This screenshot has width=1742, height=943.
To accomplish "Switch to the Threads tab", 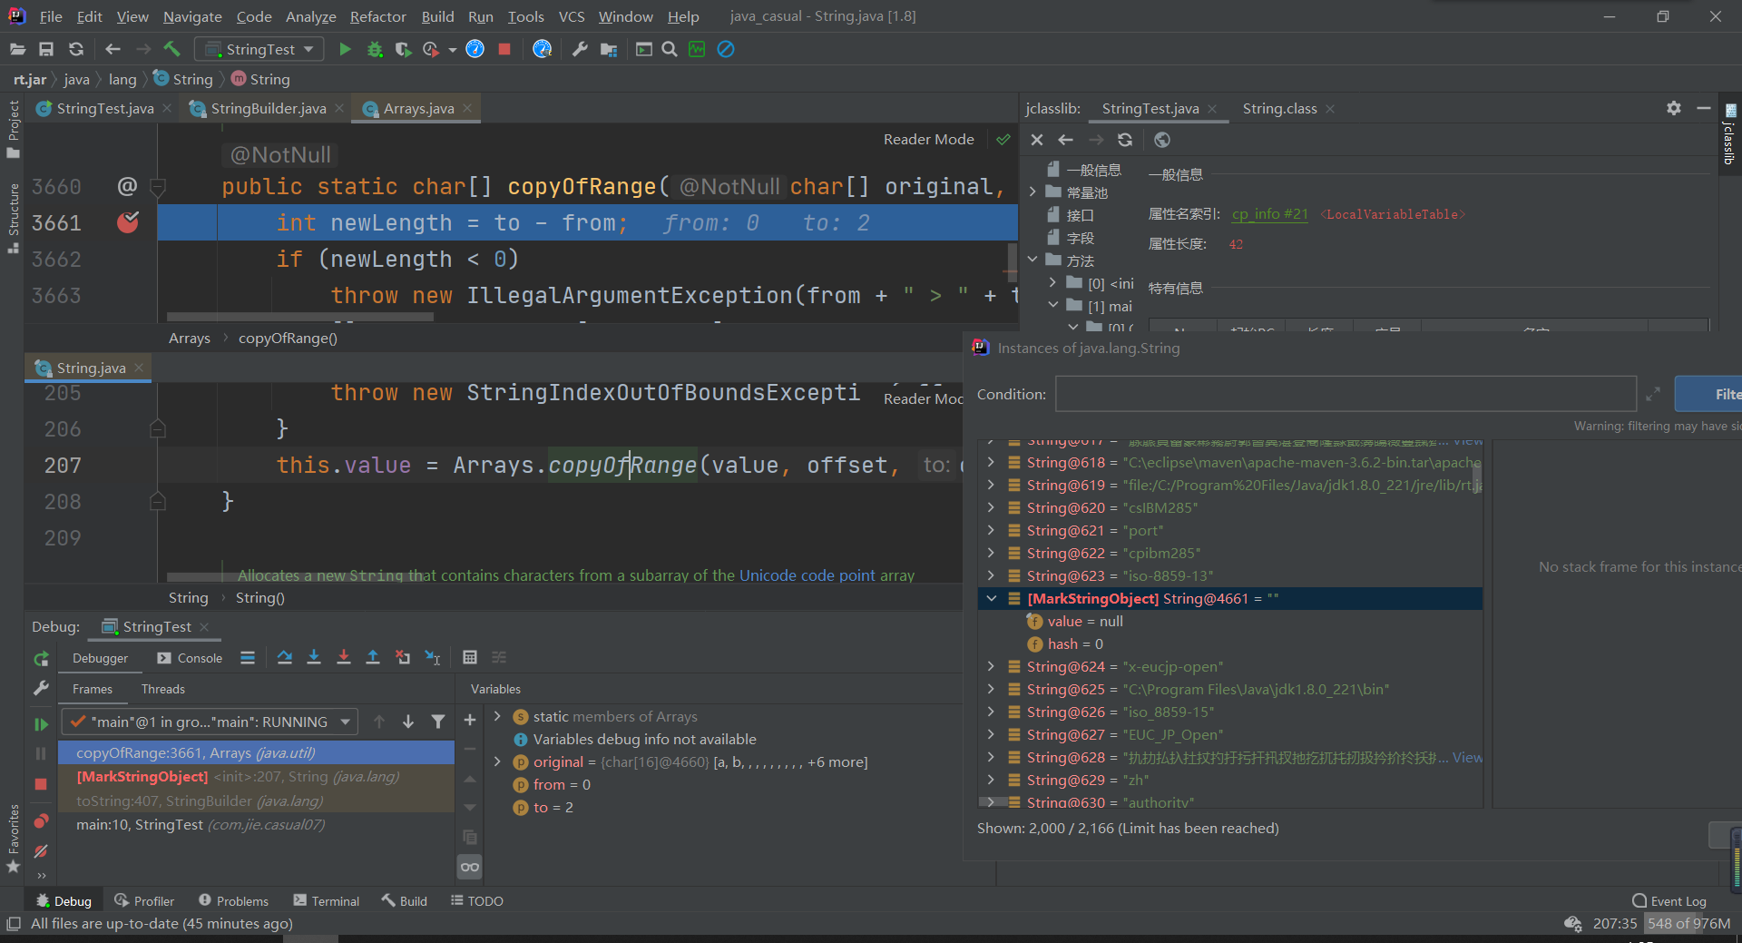I will pos(162,689).
